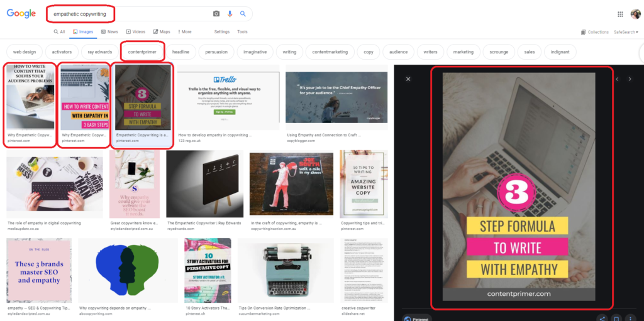Filter by web design chip
This screenshot has width=644, height=321.
[25, 52]
